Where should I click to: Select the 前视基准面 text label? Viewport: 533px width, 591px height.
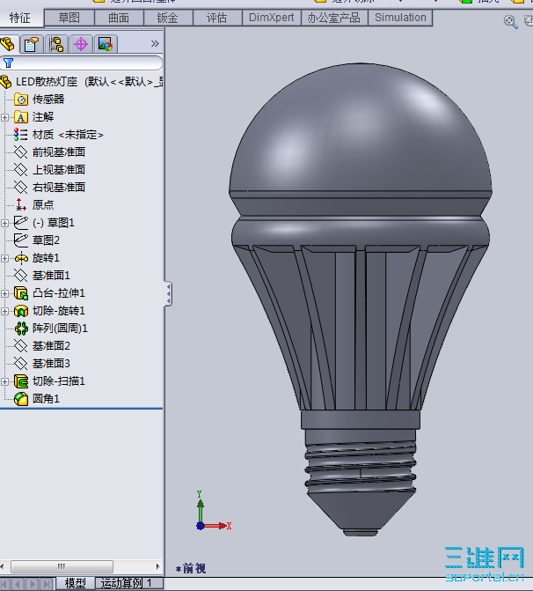coord(59,152)
